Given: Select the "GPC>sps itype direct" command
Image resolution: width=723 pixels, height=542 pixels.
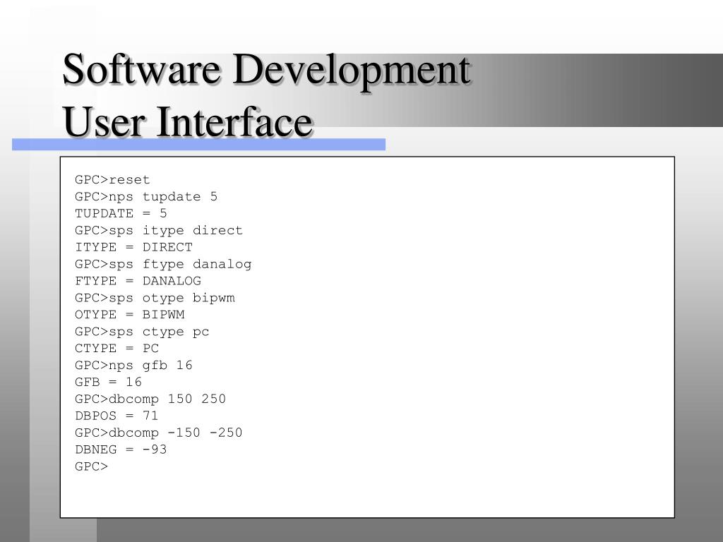Looking at the screenshot, I should coord(159,231).
